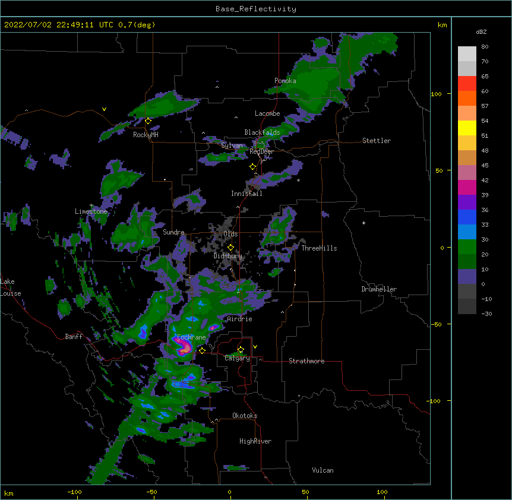This screenshot has width=512, height=500.
Task: Click the Stettler label
Action: tap(377, 141)
